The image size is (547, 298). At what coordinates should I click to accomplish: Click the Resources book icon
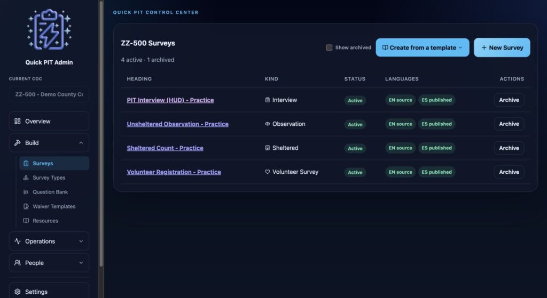[x=26, y=221]
